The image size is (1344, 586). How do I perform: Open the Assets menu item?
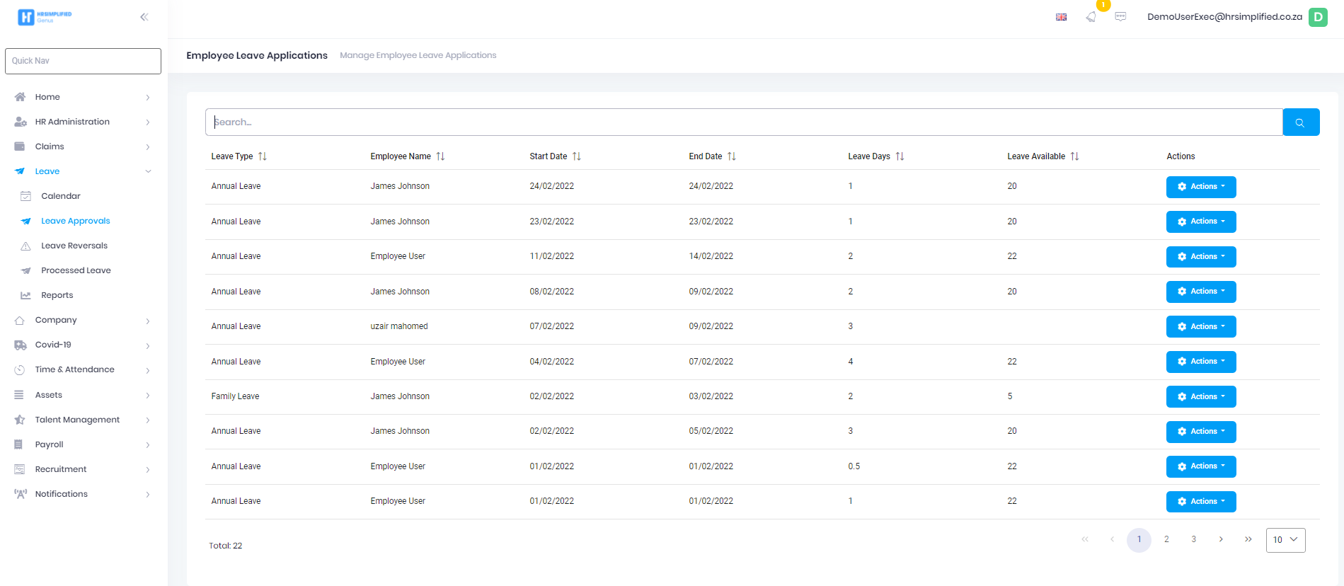(49, 395)
